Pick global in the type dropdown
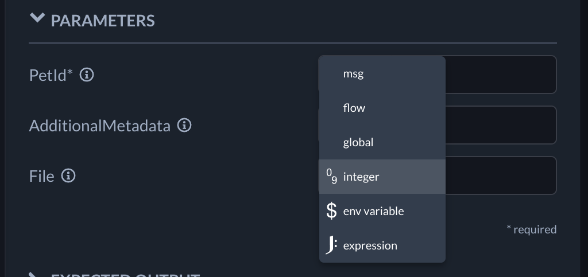This screenshot has width=588, height=277. click(358, 142)
